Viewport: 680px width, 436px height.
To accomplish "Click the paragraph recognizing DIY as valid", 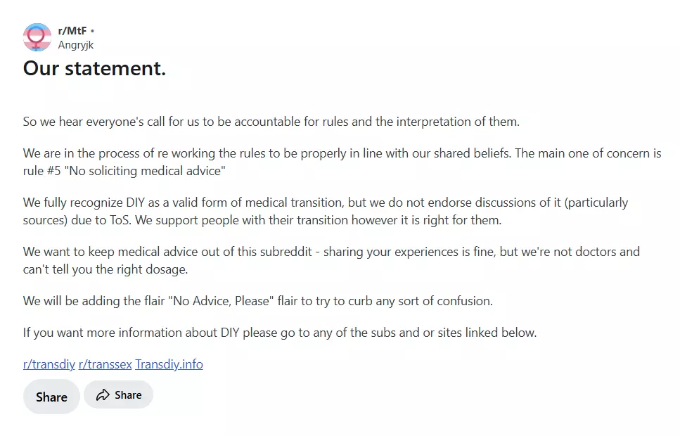I will pyautogui.click(x=326, y=211).
